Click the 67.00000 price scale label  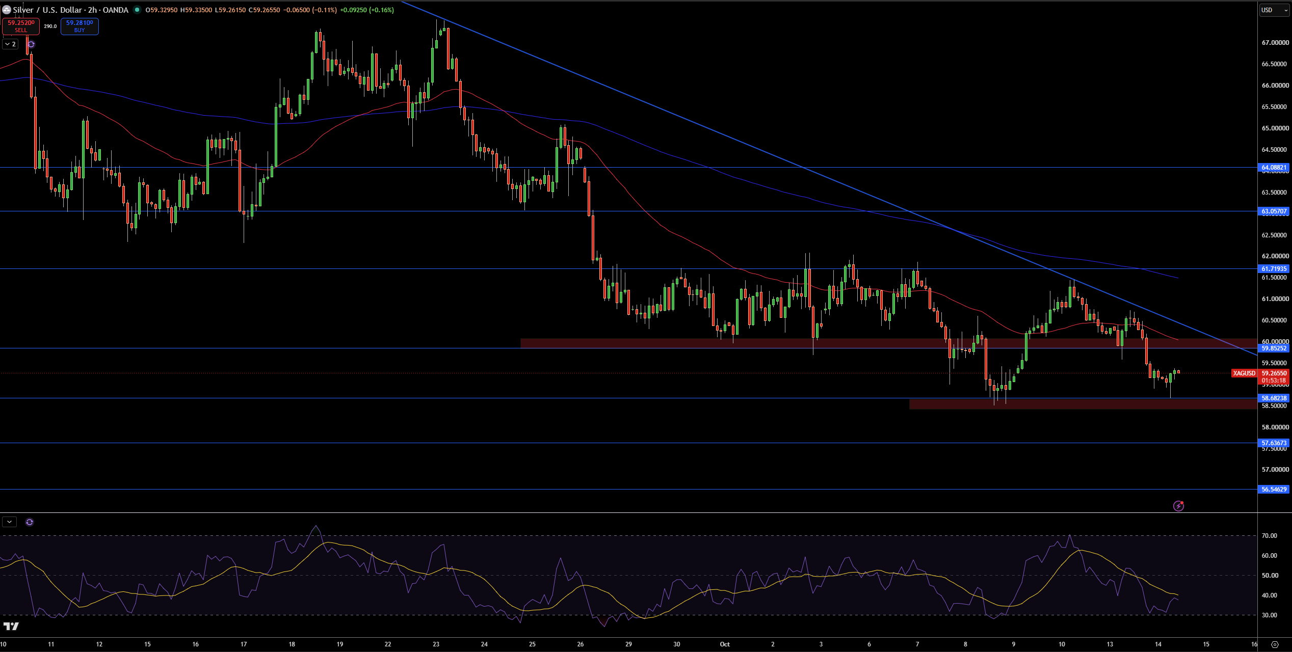click(1275, 43)
